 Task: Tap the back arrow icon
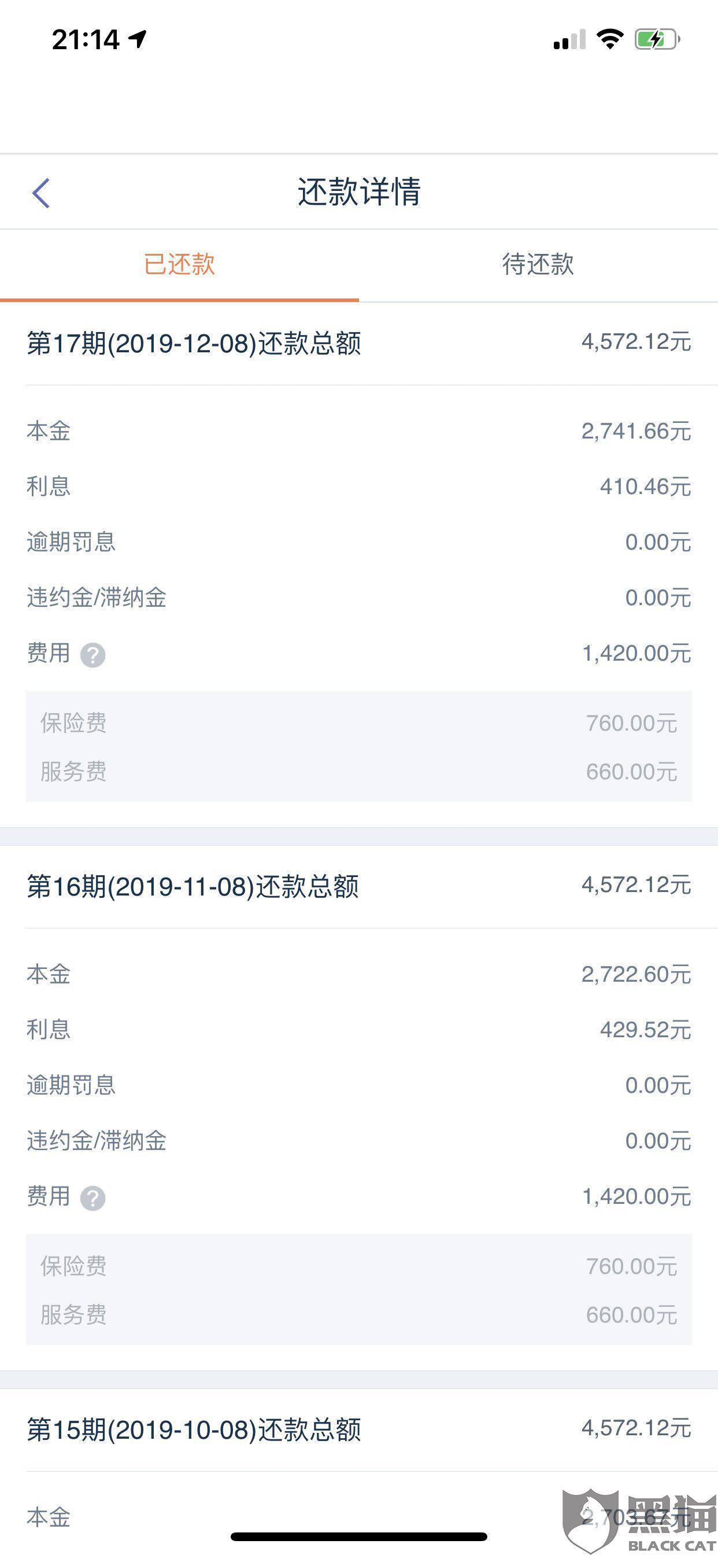(x=41, y=193)
